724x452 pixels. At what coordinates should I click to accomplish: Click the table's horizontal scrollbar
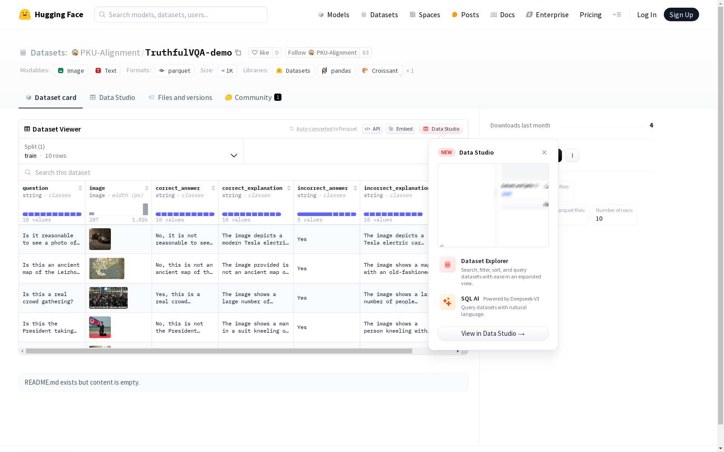click(219, 351)
